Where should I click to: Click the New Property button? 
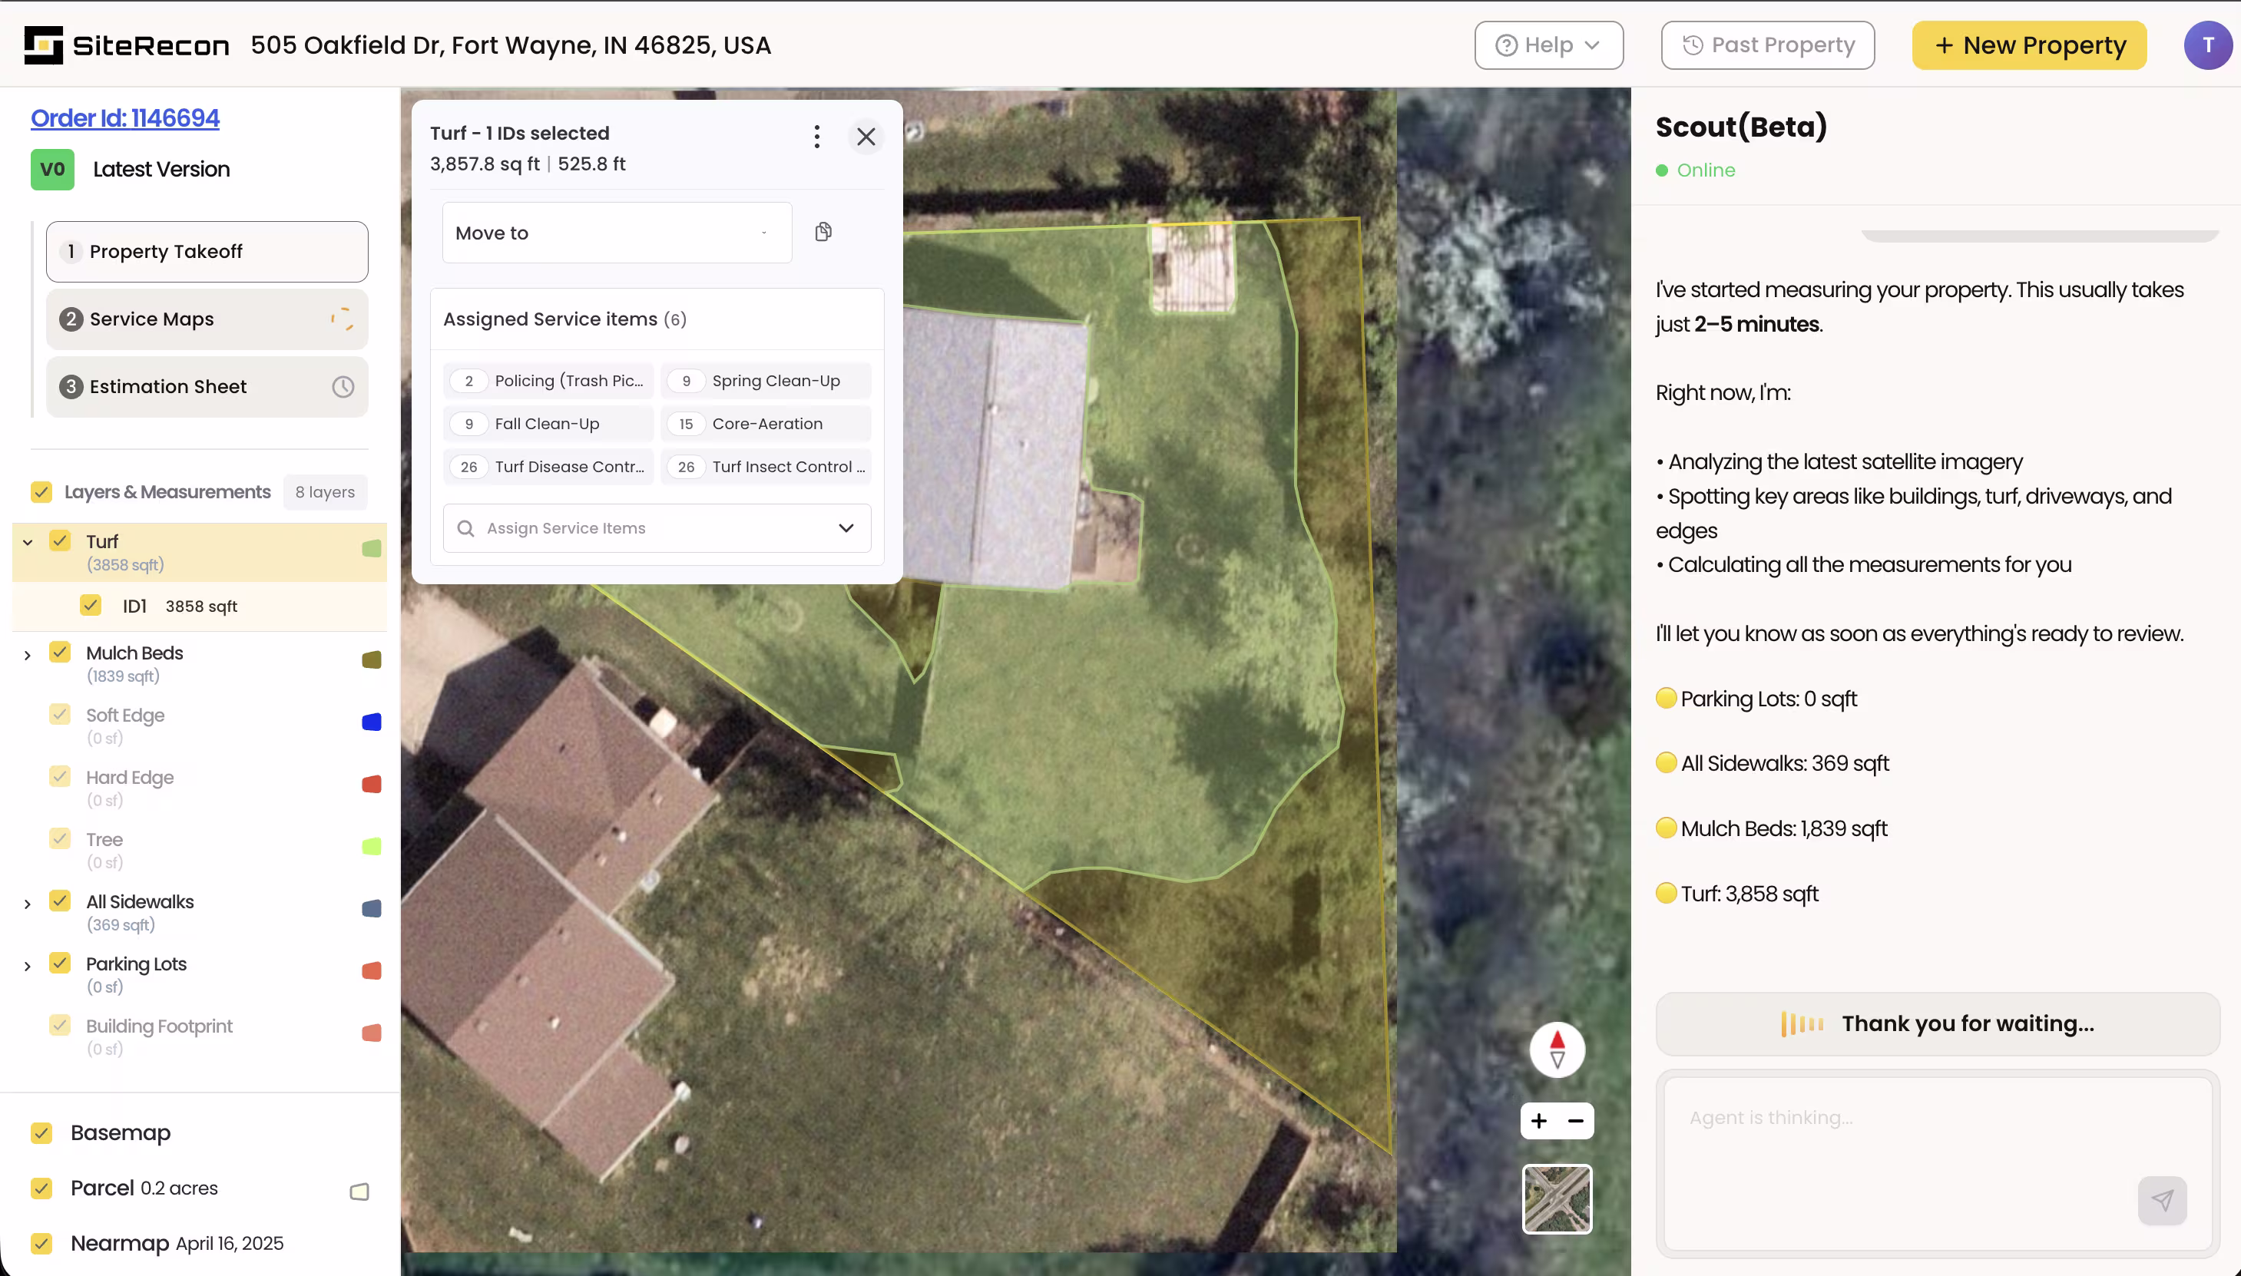[2028, 45]
